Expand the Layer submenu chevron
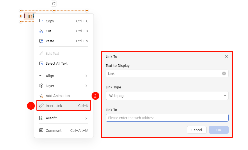 point(86,86)
